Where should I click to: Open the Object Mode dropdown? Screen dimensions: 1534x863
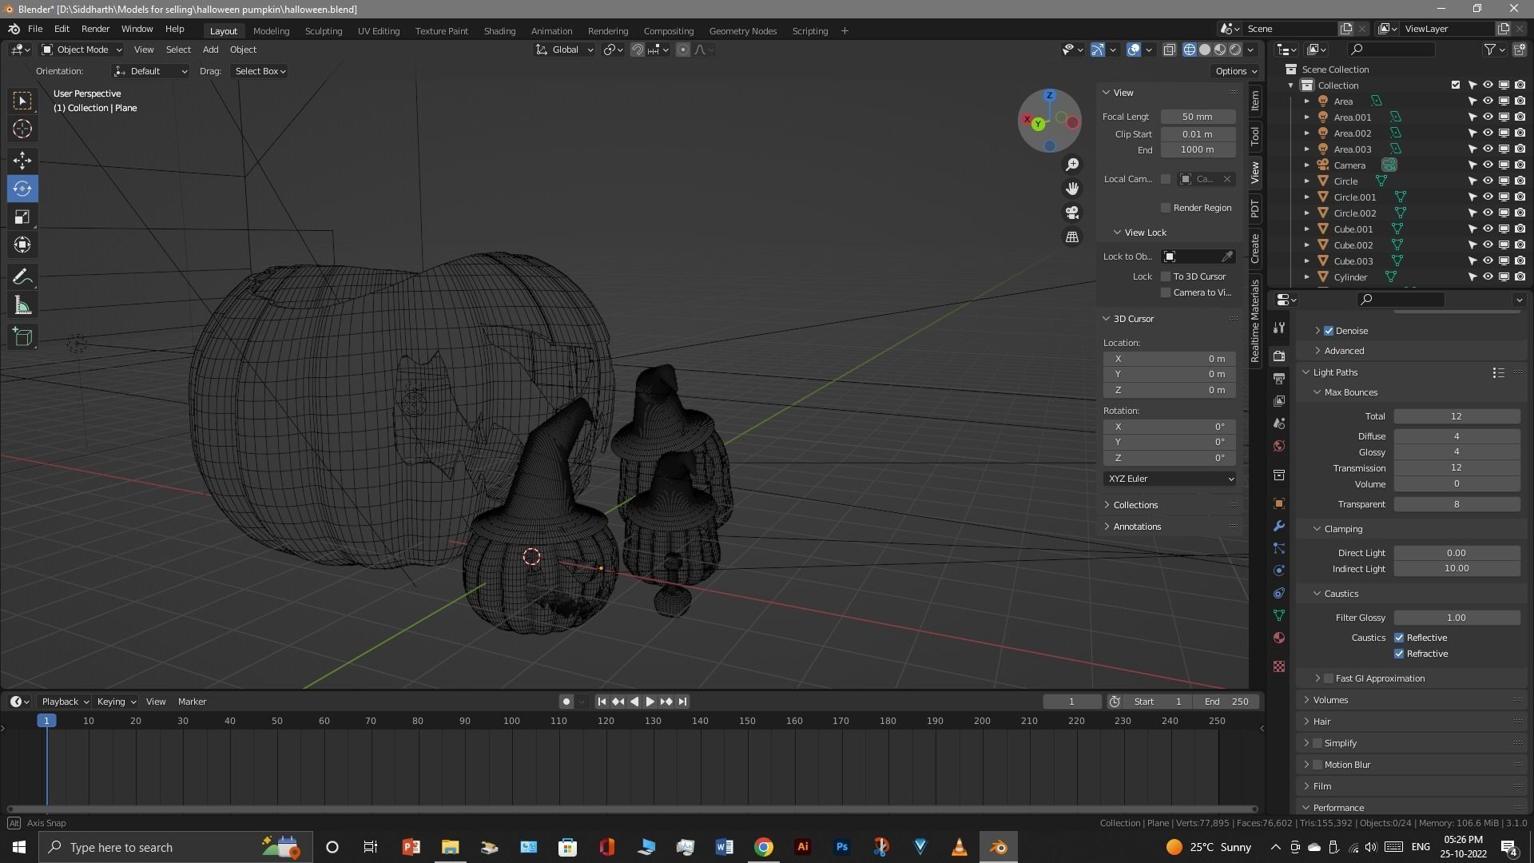point(81,50)
